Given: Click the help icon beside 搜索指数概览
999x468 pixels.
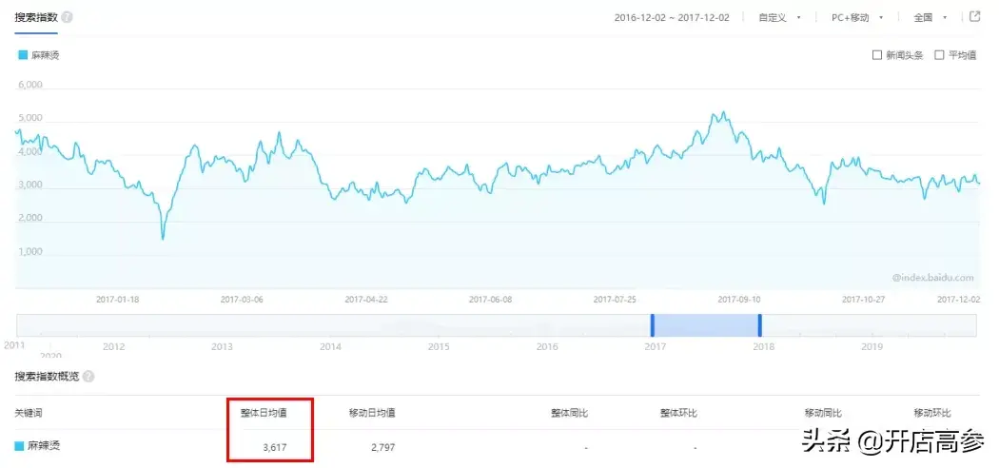Looking at the screenshot, I should tap(88, 376).
